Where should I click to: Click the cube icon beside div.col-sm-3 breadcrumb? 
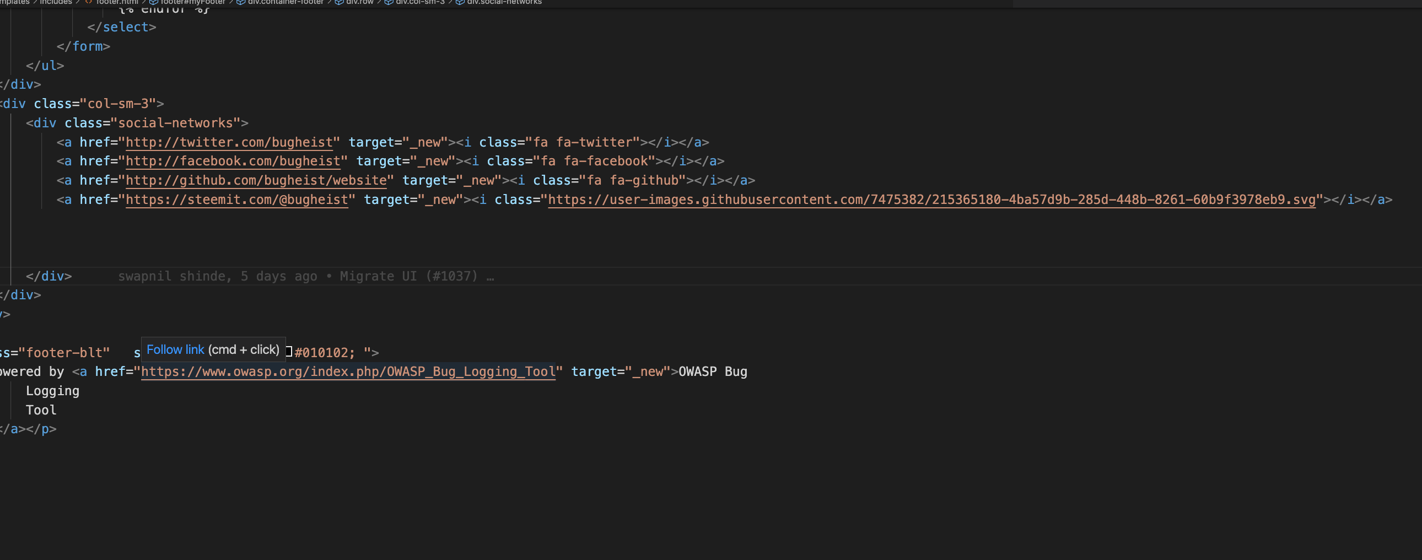pos(388,2)
